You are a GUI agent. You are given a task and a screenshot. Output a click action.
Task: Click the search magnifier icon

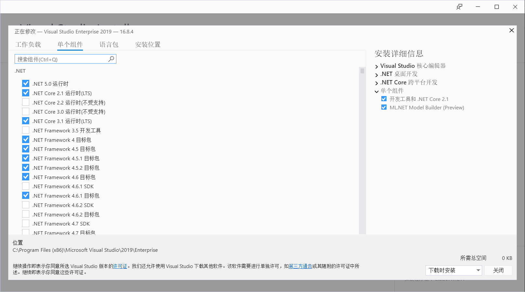pos(111,59)
